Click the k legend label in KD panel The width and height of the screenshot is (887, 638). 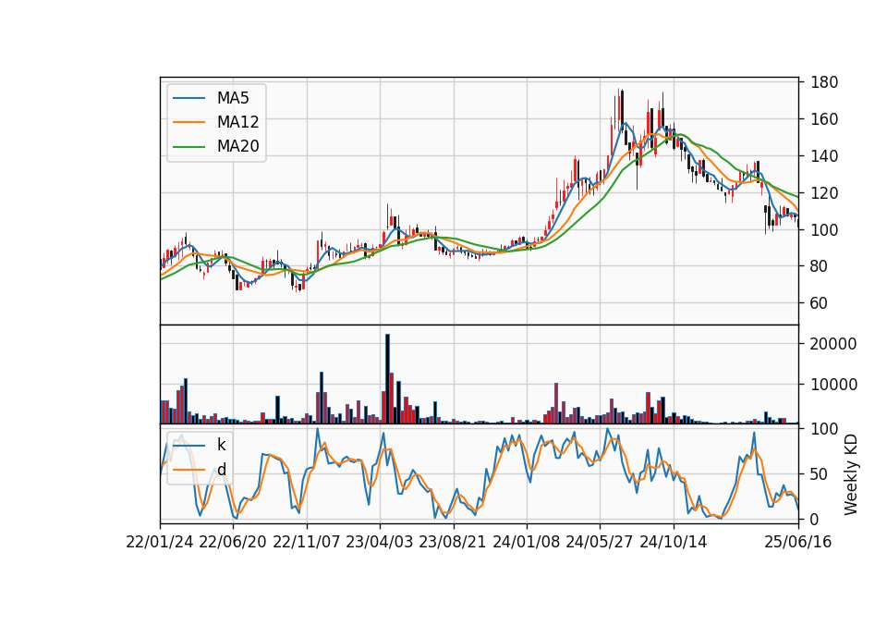(x=221, y=445)
